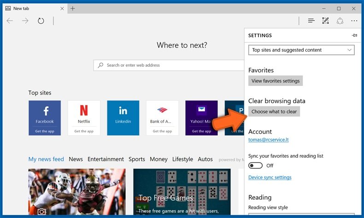Select the Sports feed tab

[x=137, y=159]
